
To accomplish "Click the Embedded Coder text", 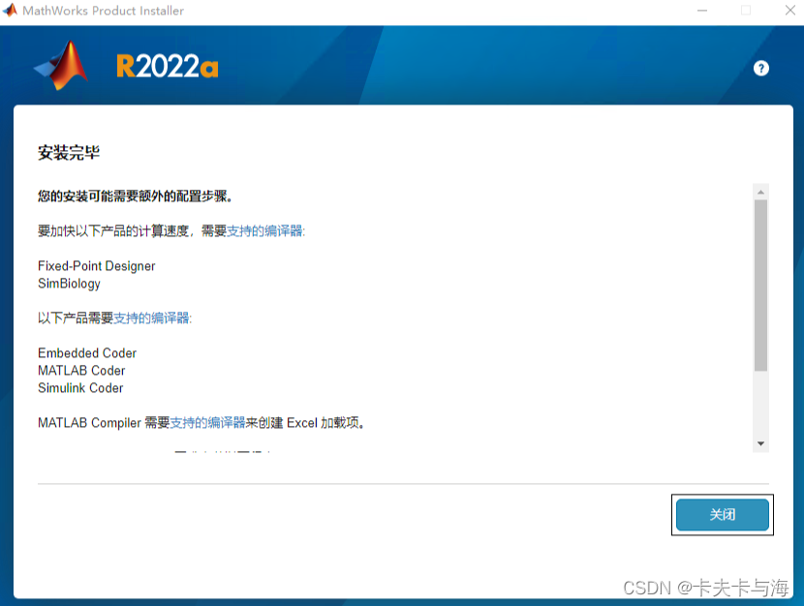I will pos(87,353).
